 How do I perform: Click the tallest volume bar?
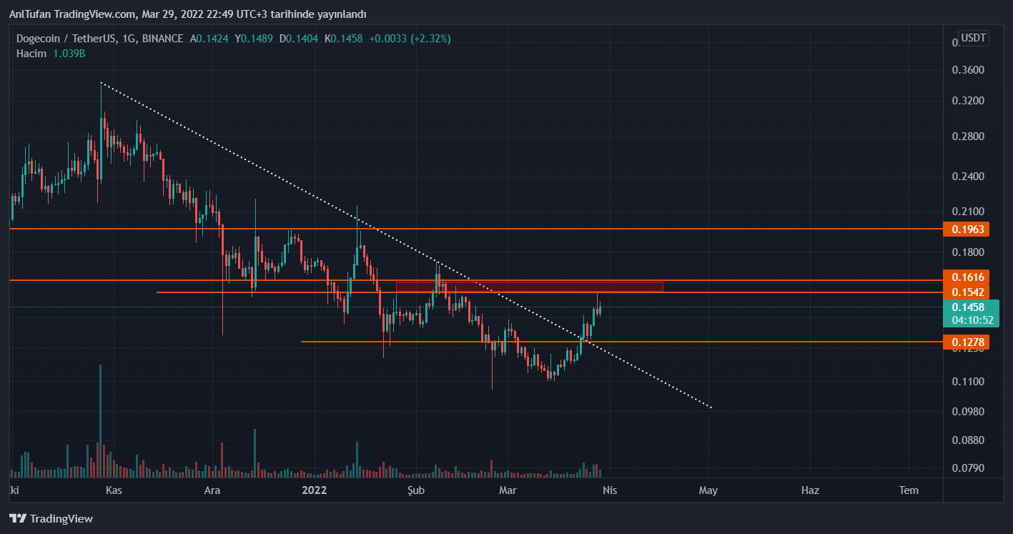(x=100, y=422)
